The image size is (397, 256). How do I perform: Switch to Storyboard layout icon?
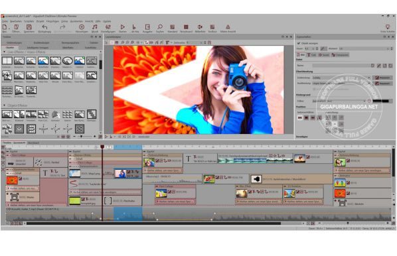[x=186, y=27]
